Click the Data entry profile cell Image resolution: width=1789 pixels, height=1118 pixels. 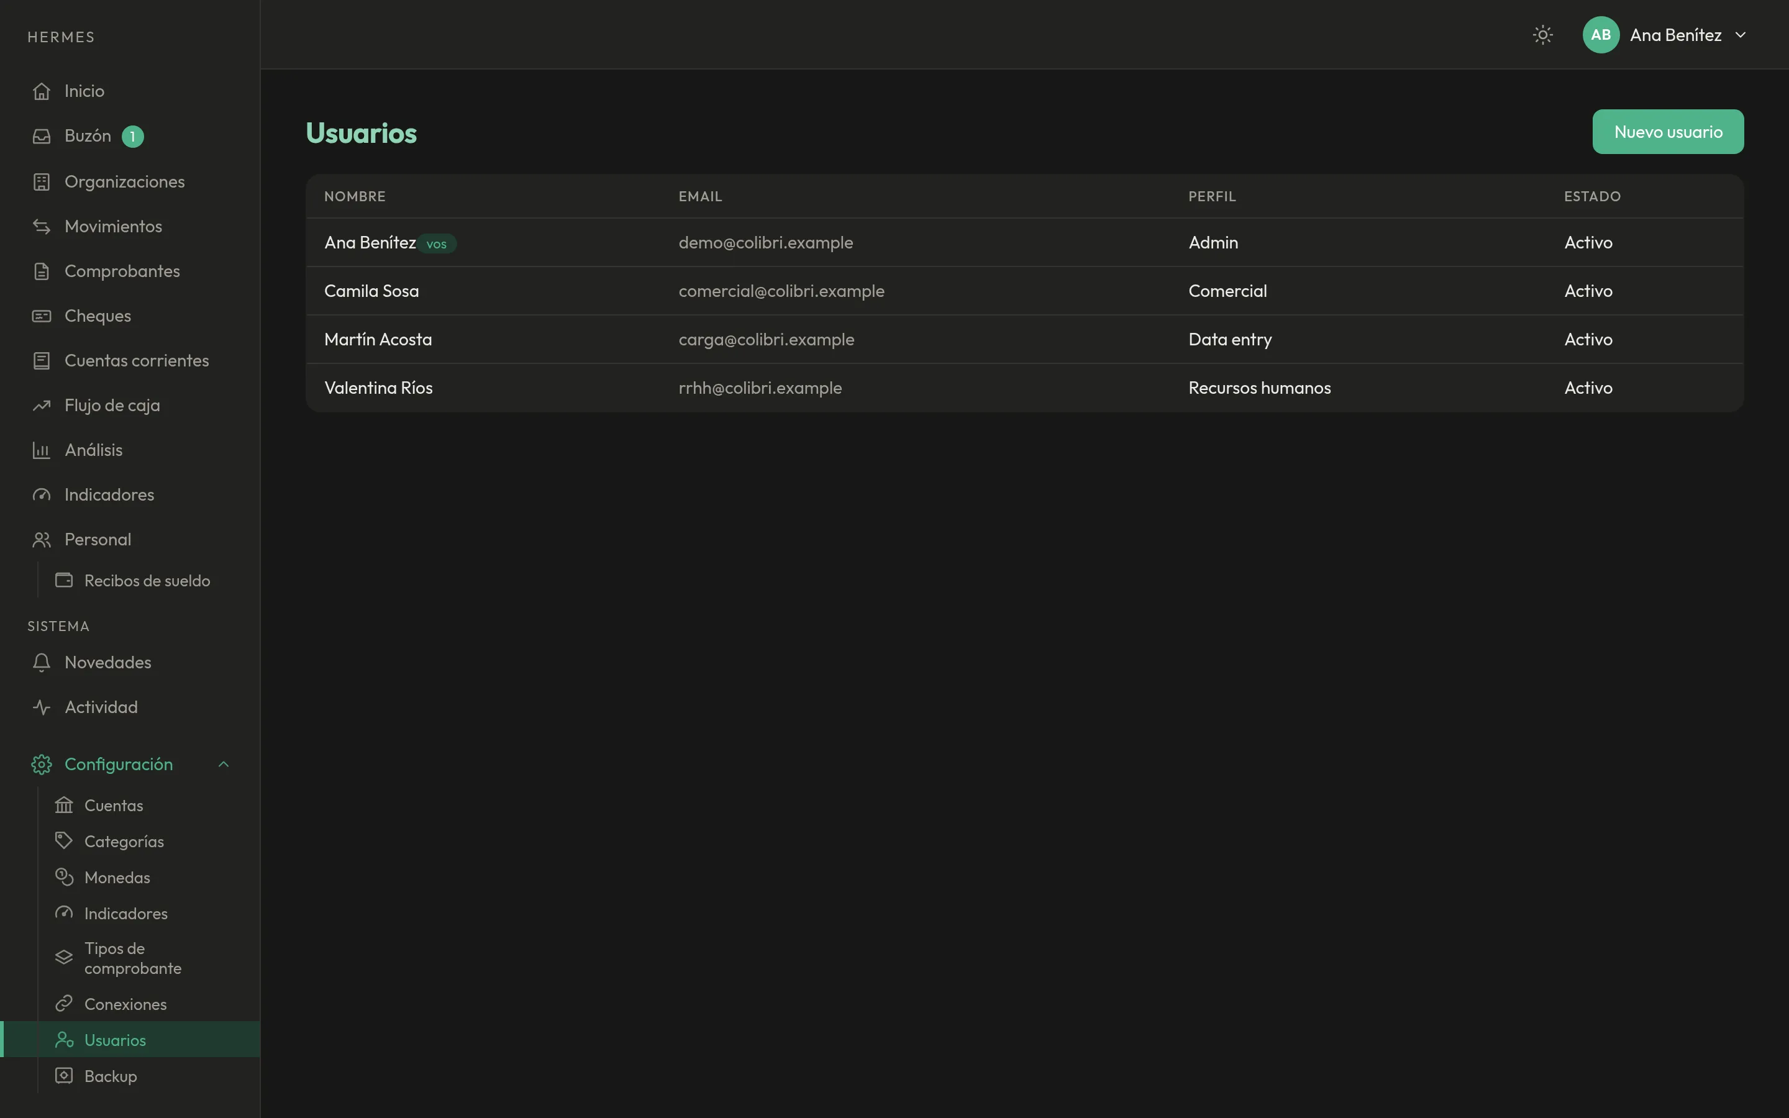tap(1230, 339)
